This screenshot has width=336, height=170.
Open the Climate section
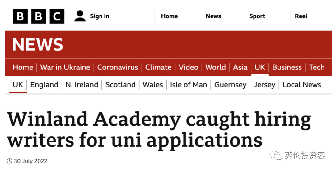click(158, 67)
